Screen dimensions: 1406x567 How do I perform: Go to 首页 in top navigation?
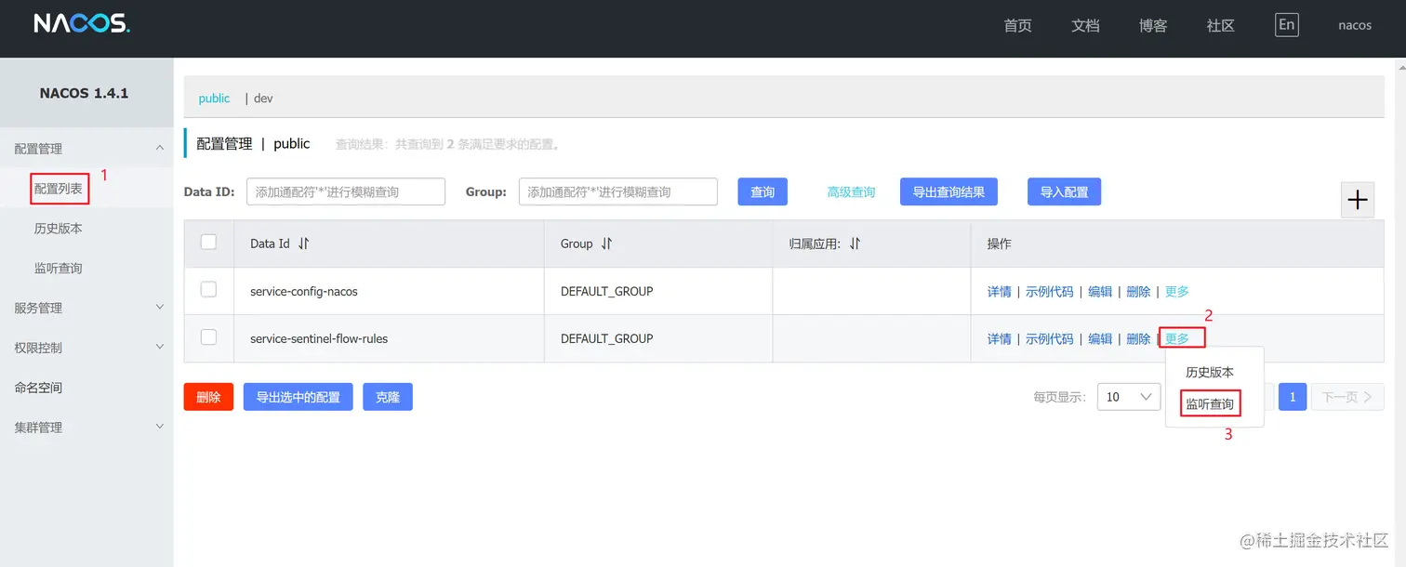pos(1018,26)
